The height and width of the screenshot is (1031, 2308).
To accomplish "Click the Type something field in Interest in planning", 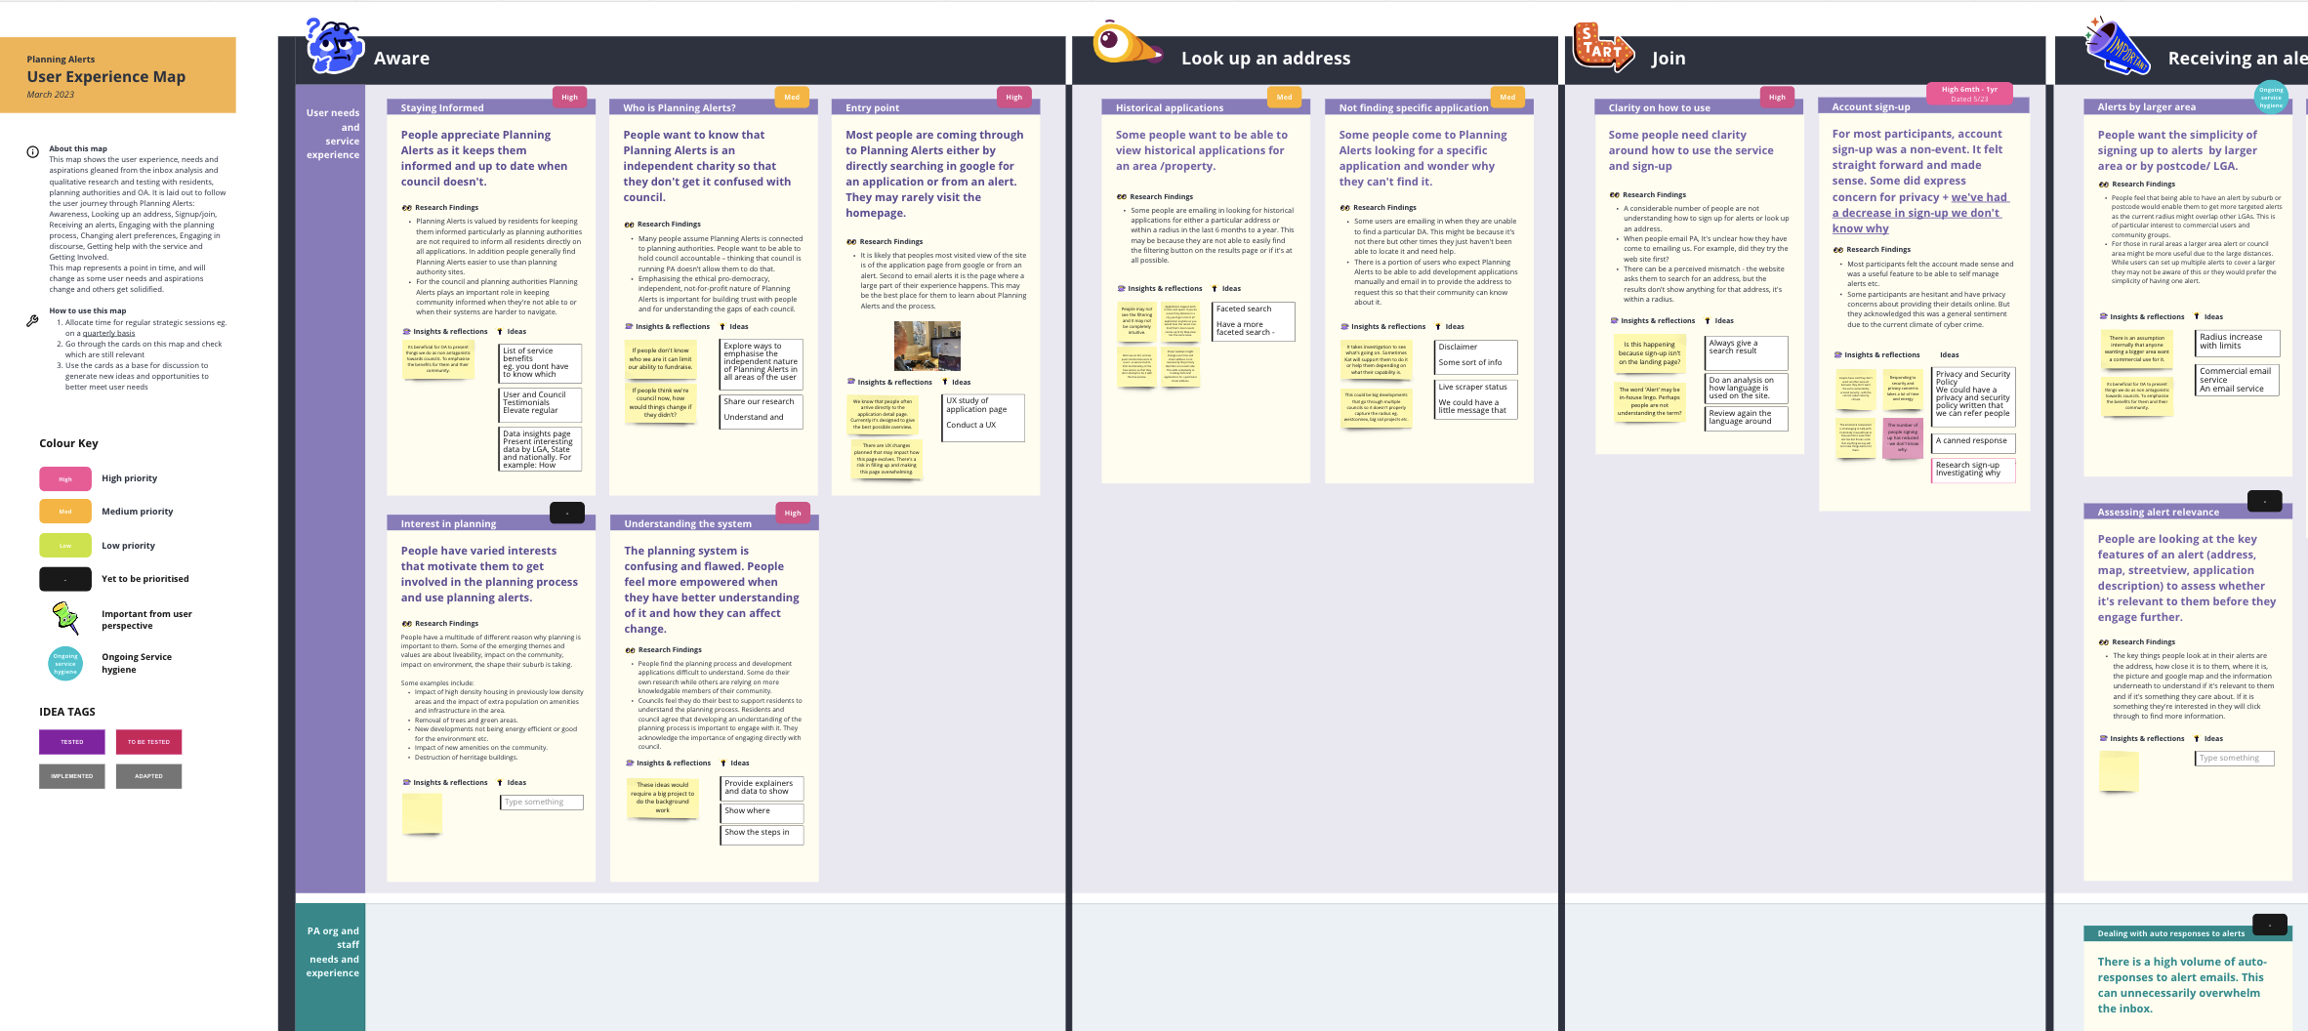I will coord(542,803).
